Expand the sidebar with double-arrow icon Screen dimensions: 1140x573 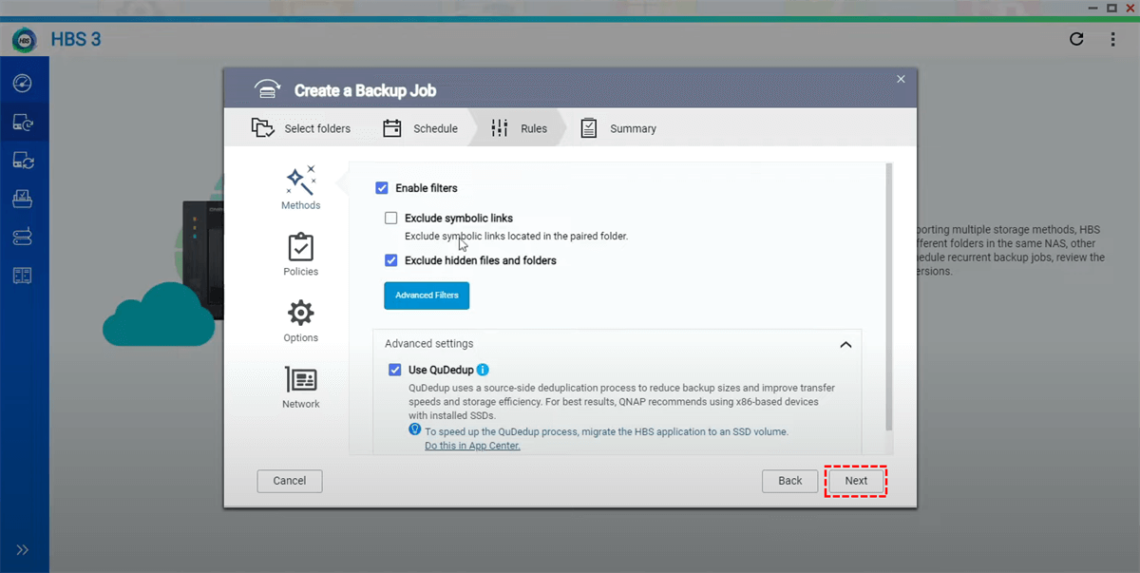pos(23,549)
